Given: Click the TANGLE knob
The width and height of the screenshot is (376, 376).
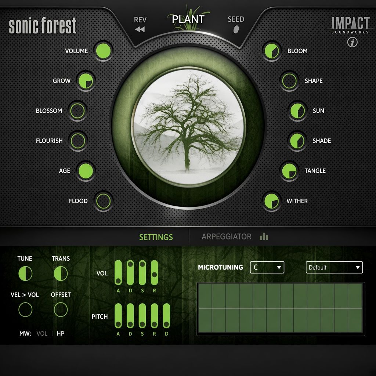Looking at the screenshot, I should click(x=289, y=171).
